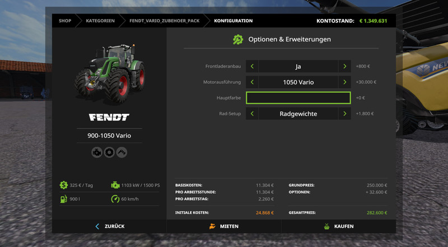Click the wheel setup icon below tractor name
The width and height of the screenshot is (448, 247).
click(109, 152)
